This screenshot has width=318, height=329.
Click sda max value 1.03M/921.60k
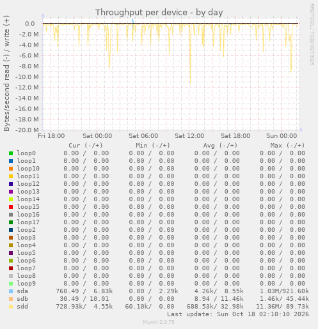[x=284, y=291]
